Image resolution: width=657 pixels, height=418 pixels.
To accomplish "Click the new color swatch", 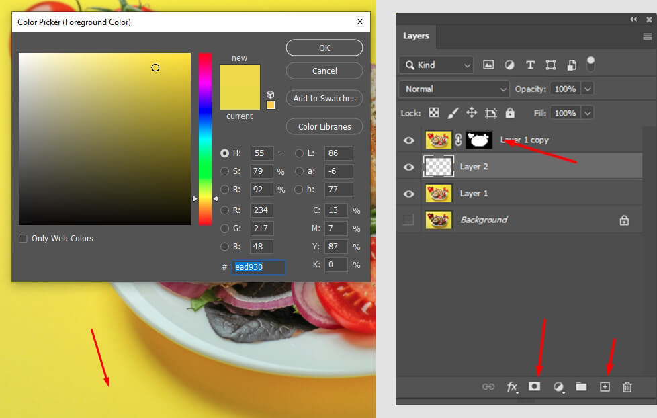I will tap(240, 75).
